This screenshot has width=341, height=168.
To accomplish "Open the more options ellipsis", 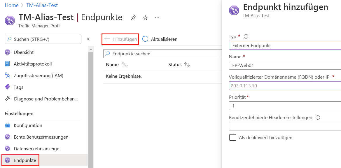I will tap(157, 18).
